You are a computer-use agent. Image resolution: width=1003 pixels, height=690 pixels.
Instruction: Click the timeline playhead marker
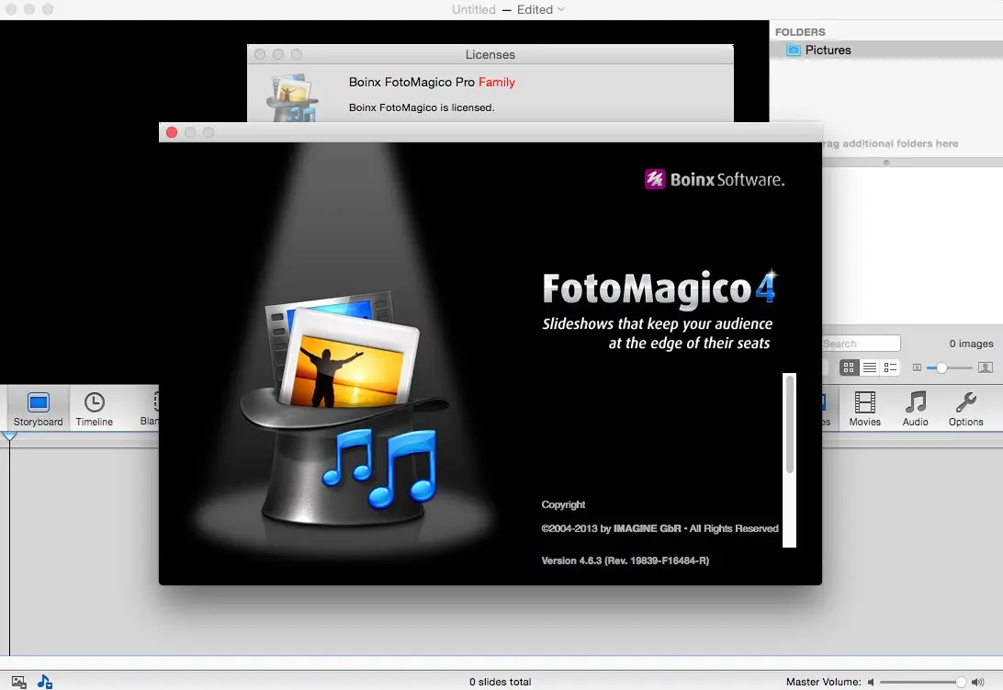(x=9, y=435)
